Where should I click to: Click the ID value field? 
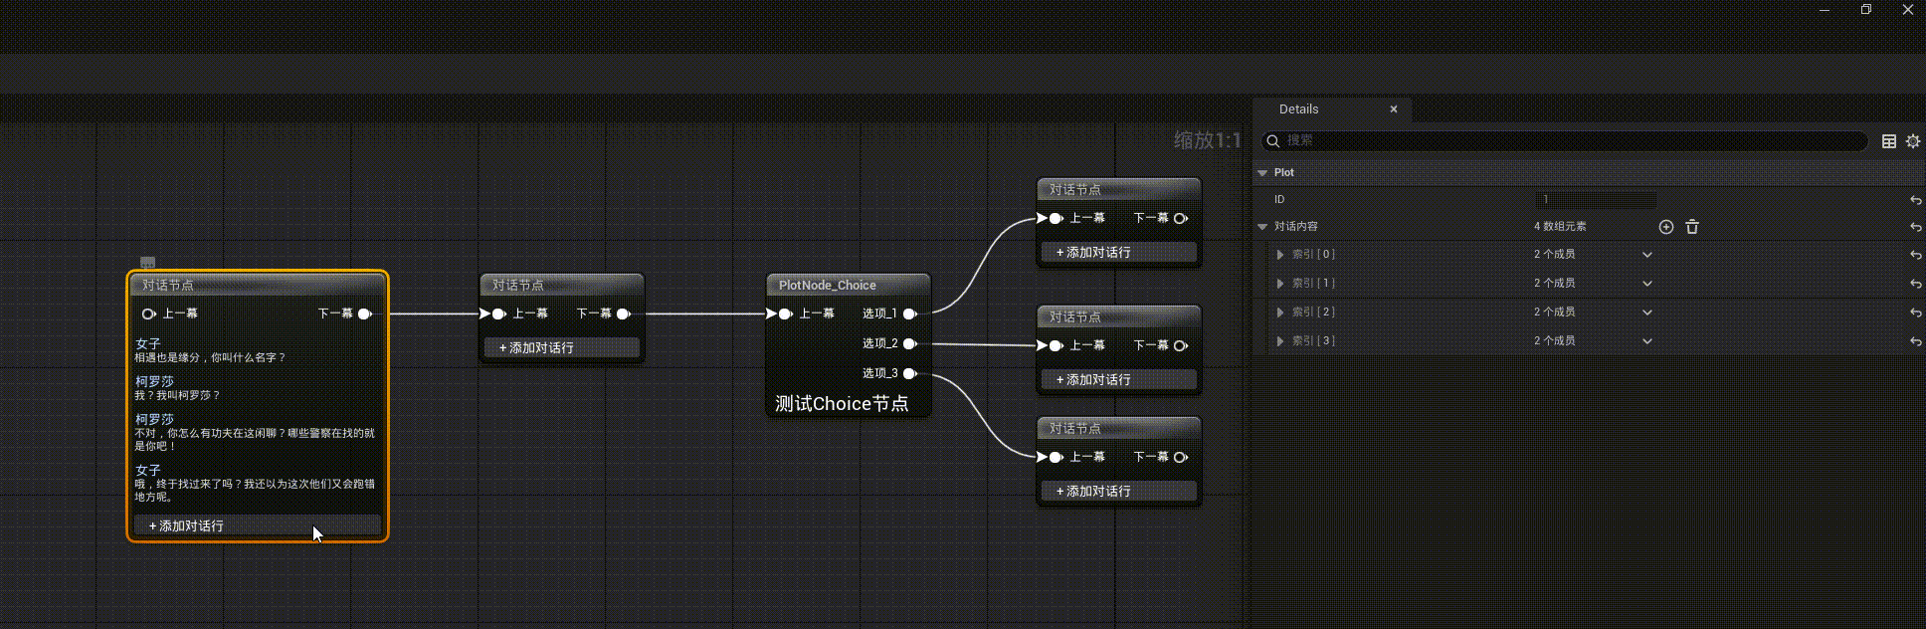(x=1596, y=200)
